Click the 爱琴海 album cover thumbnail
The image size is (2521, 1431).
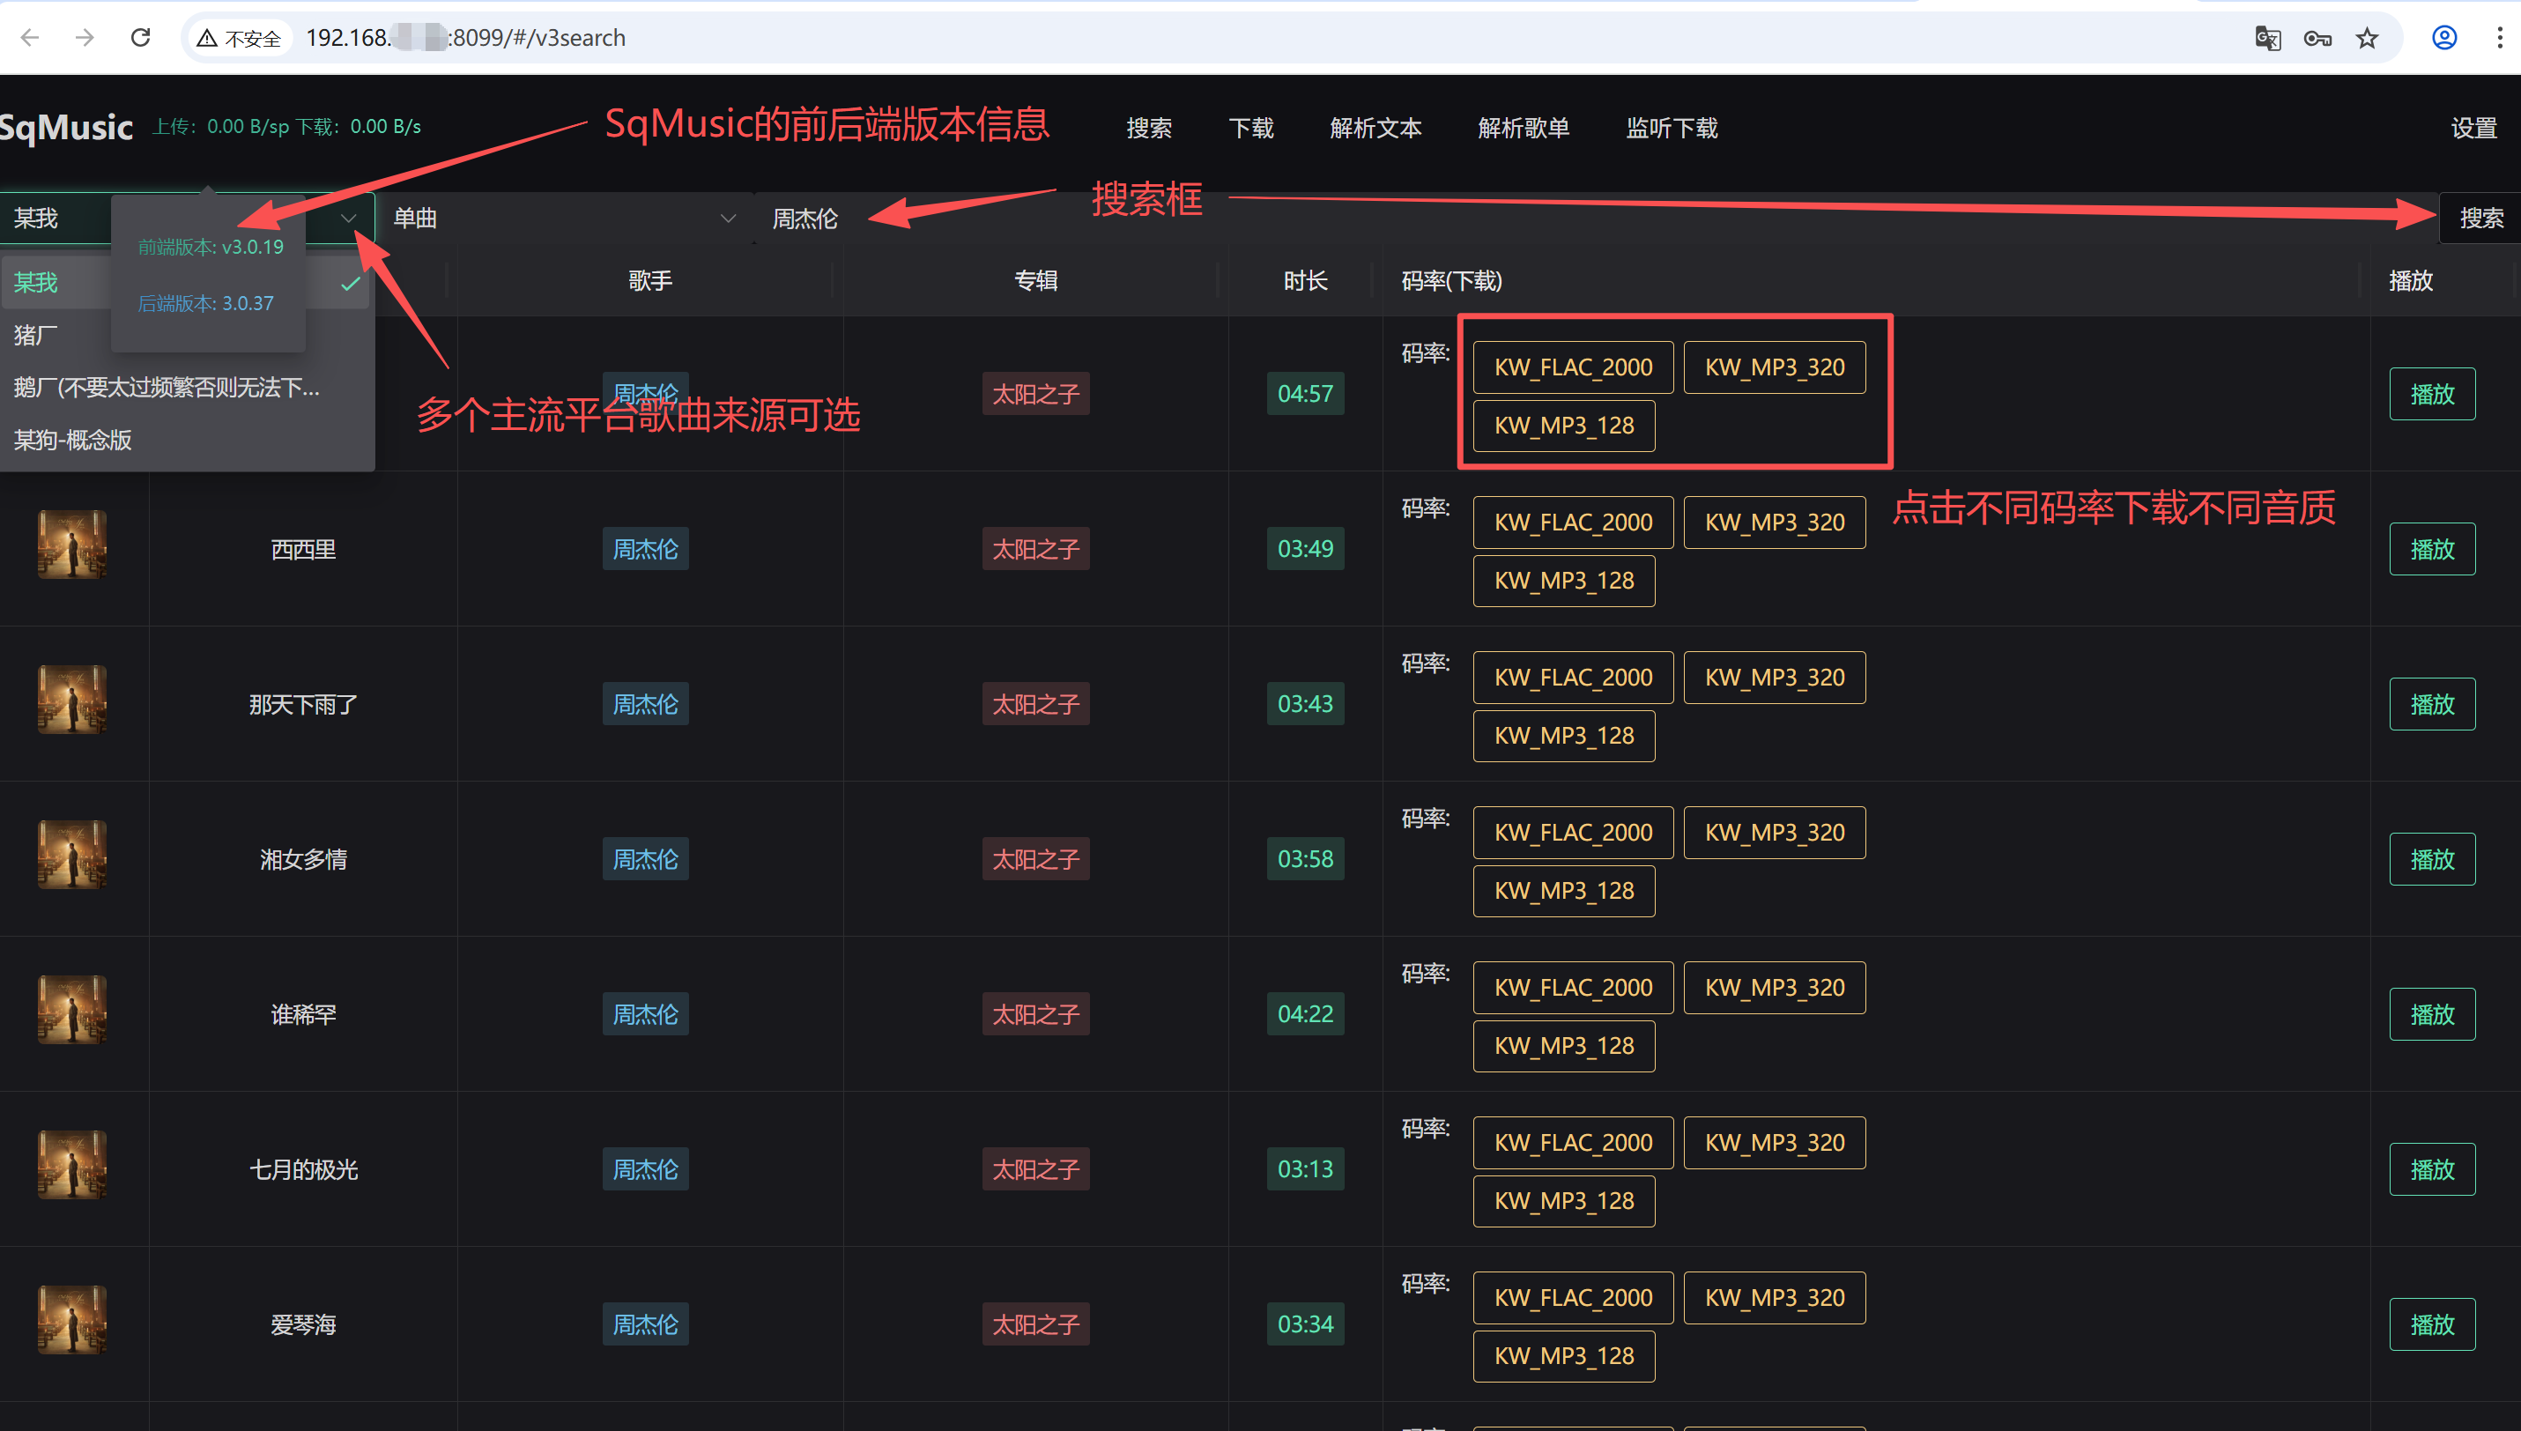pyautogui.click(x=71, y=1320)
